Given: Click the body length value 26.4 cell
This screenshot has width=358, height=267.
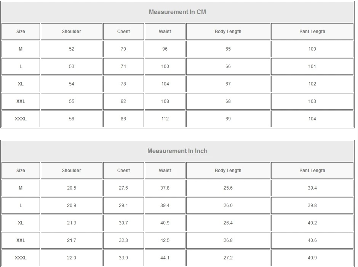Looking at the screenshot, I should pos(228,223).
